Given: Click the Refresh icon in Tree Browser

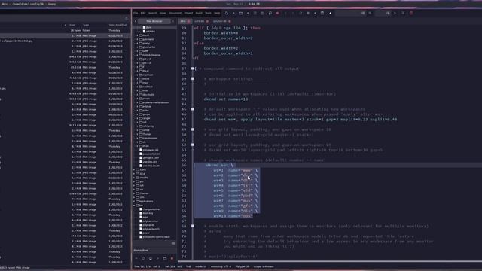Looking at the screenshot, I should click(x=143, y=258).
